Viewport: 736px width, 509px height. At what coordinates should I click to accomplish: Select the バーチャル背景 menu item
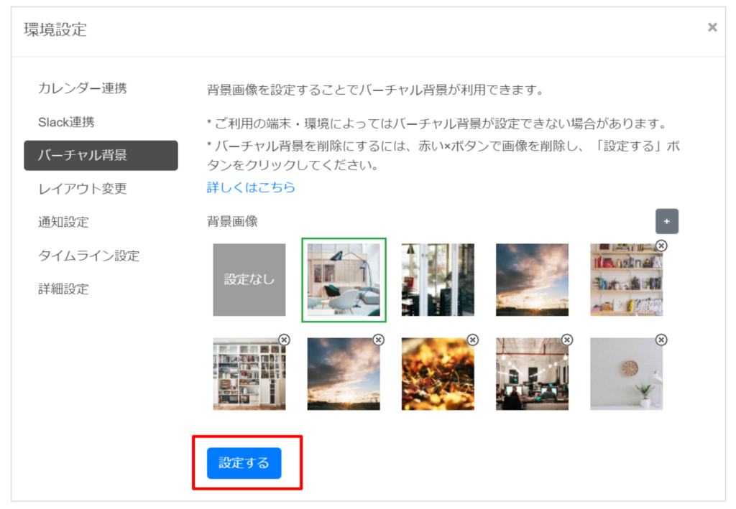tap(101, 155)
